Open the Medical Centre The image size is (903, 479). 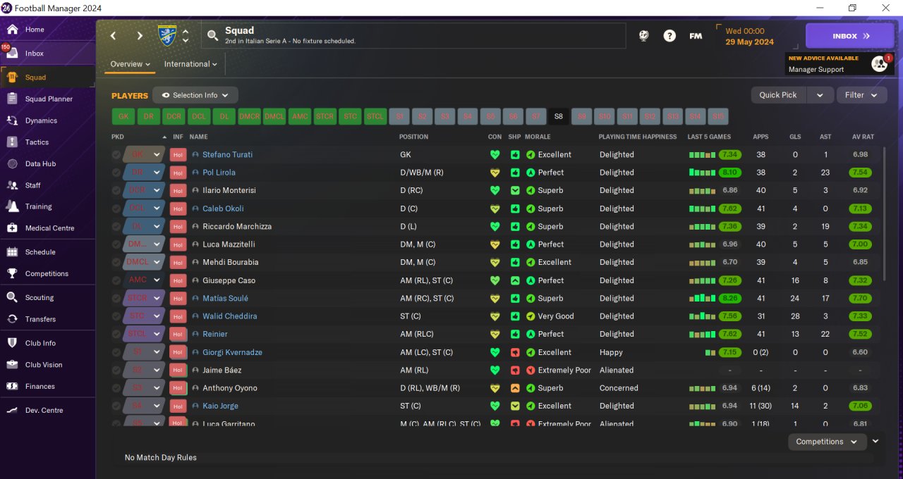point(47,228)
